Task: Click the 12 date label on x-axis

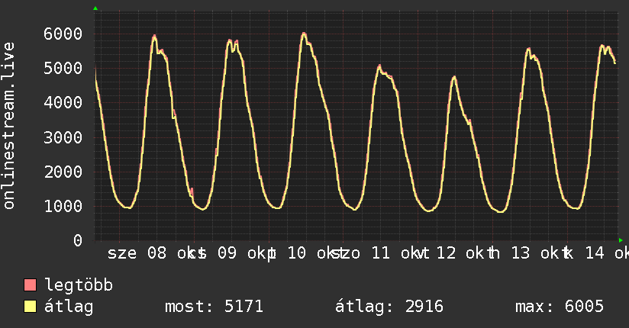Action: point(446,253)
